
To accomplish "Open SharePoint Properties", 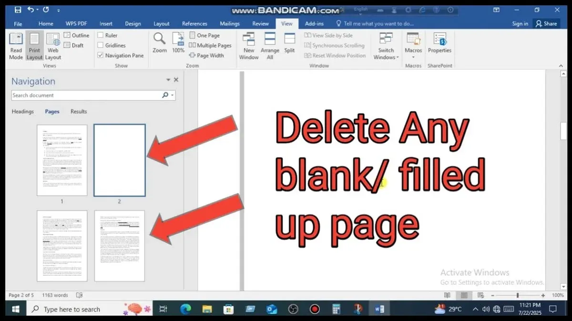I will [439, 43].
